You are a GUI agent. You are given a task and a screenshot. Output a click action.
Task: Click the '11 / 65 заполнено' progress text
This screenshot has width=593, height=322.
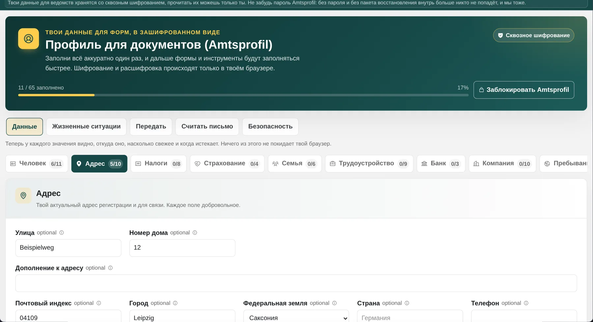coord(41,88)
